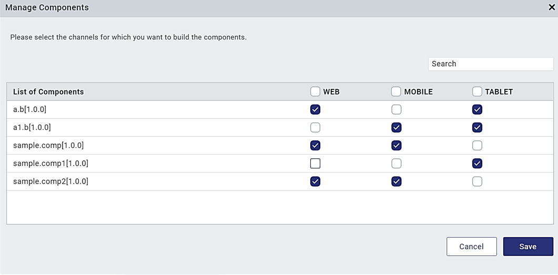Image resolution: width=558 pixels, height=275 pixels.
Task: Click the Search input field
Action: click(490, 64)
